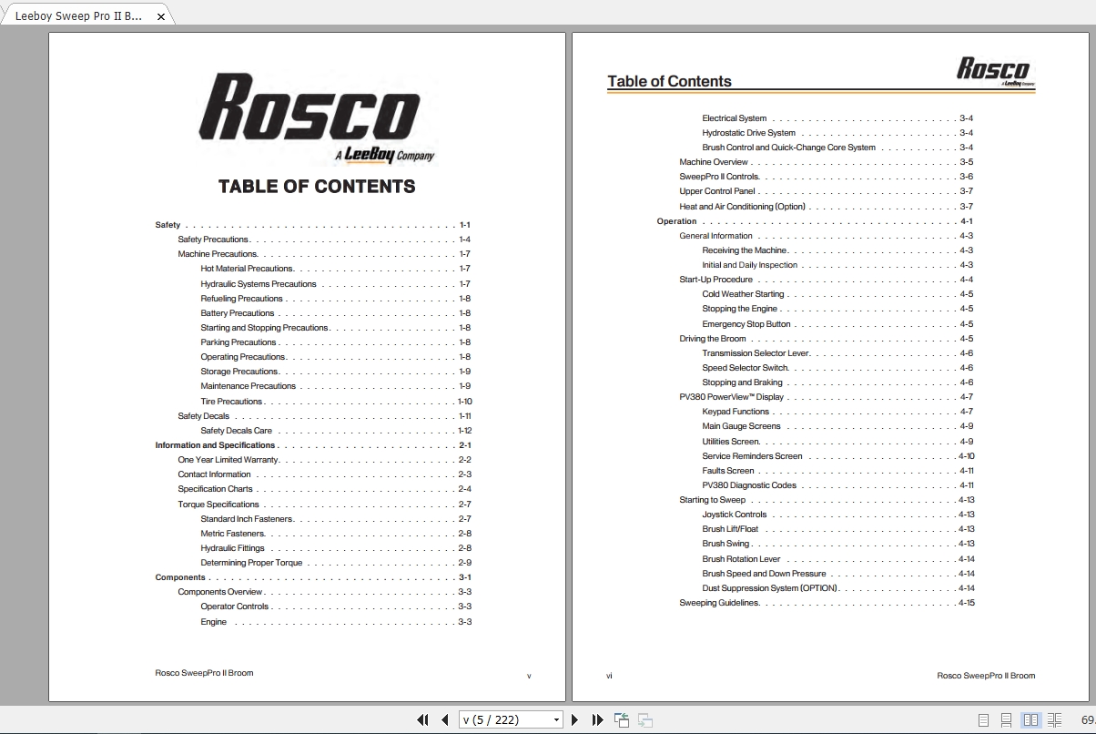
Task: Click the PV380 PowerView Display entry
Action: point(827,397)
